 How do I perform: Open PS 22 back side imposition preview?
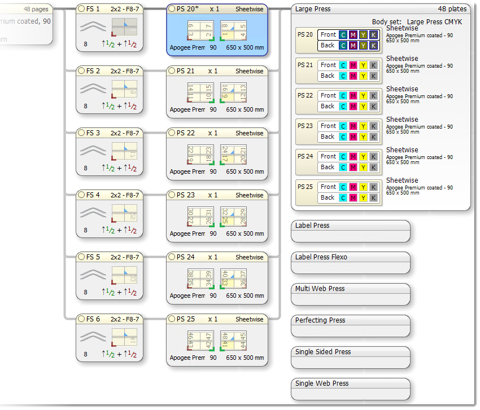point(233,155)
